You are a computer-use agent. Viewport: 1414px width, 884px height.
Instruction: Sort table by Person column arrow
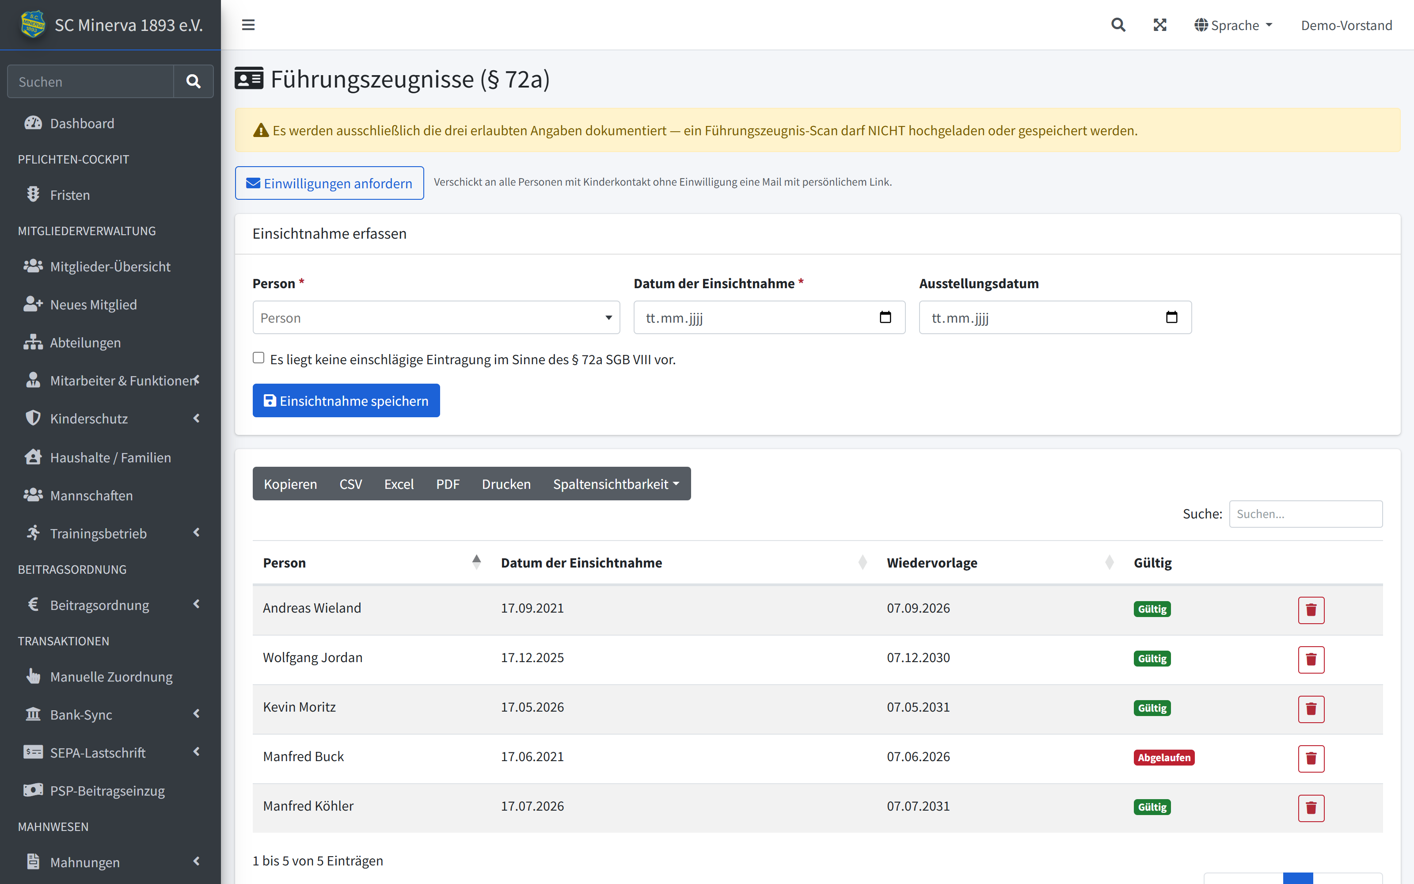477,562
